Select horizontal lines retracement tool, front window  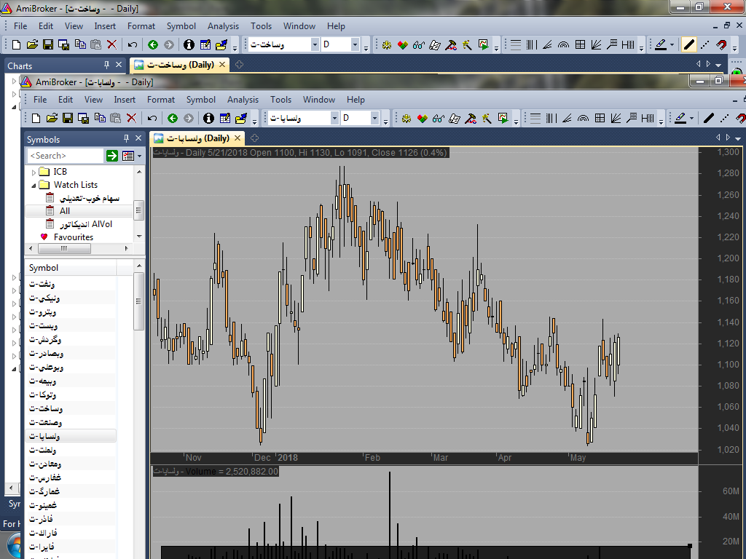pos(535,119)
